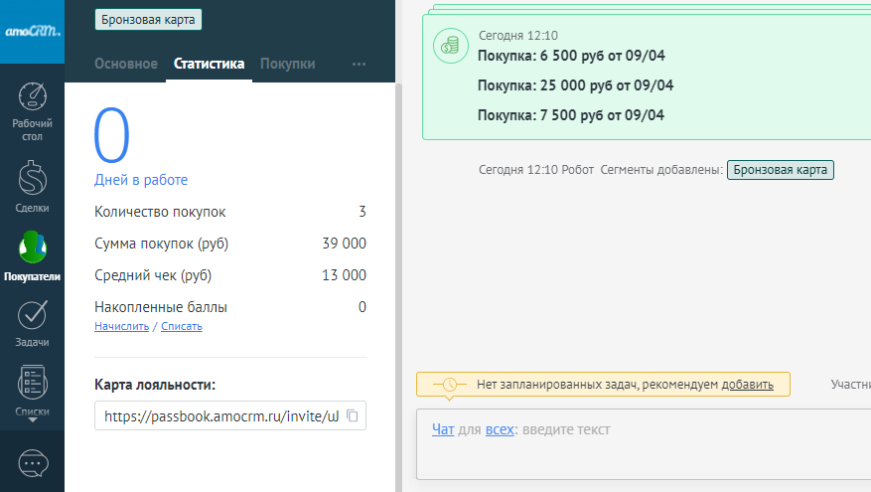The width and height of the screenshot is (871, 492).
Task: Click Начислить points link
Action: 121,326
